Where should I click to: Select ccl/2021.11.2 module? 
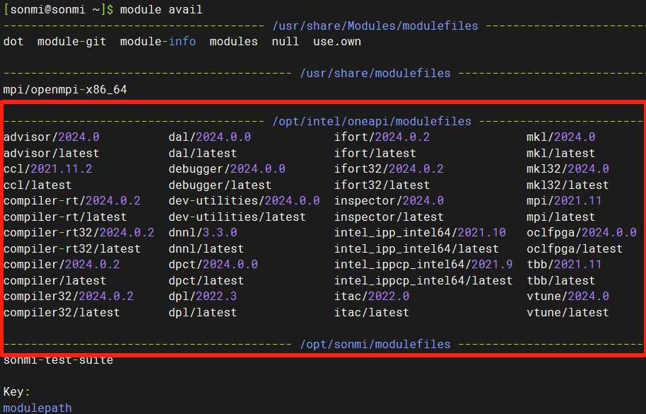[48, 169]
